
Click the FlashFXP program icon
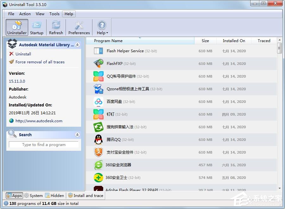tap(98, 64)
